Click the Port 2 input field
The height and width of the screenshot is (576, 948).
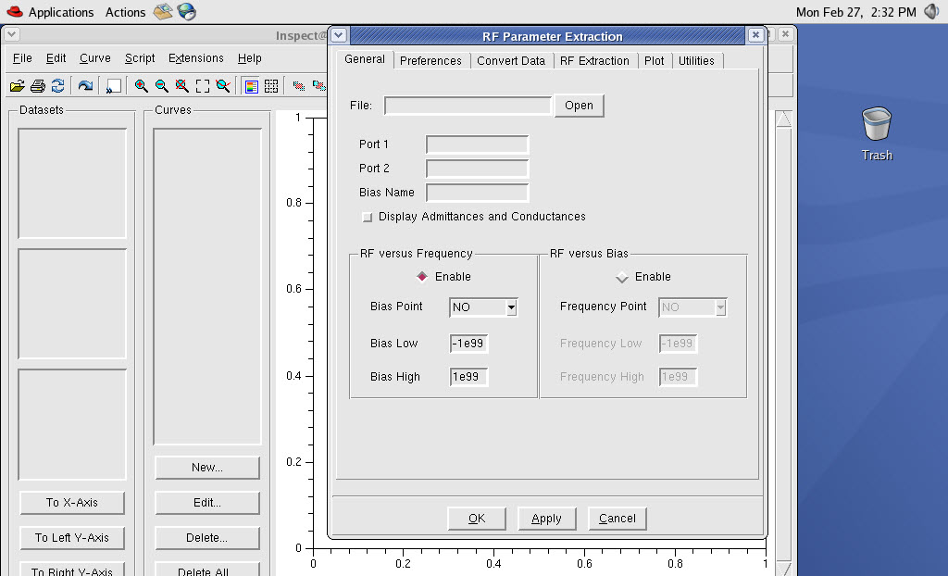coord(477,169)
